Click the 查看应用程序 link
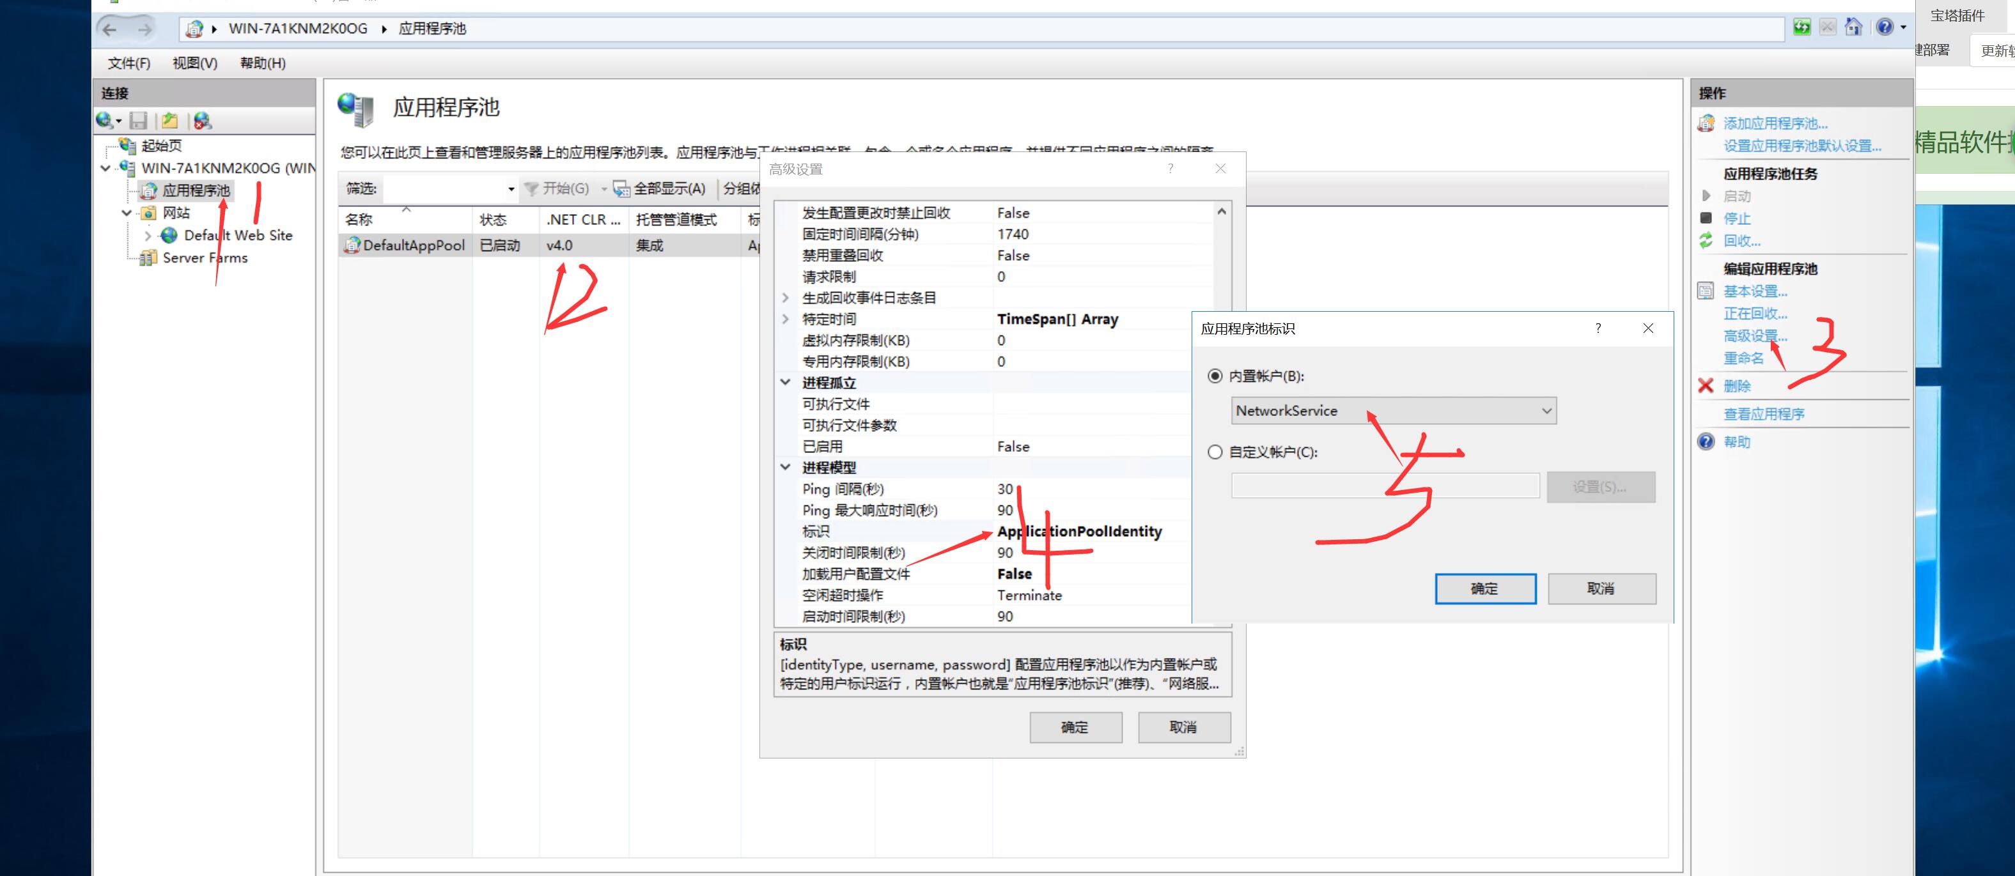Viewport: 2015px width, 876px height. (x=1764, y=415)
